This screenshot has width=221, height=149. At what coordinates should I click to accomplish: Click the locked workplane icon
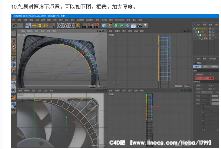(13, 105)
